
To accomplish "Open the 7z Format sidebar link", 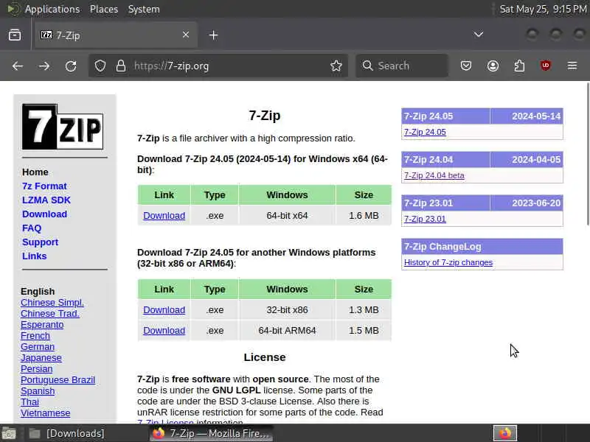I will (x=44, y=186).
